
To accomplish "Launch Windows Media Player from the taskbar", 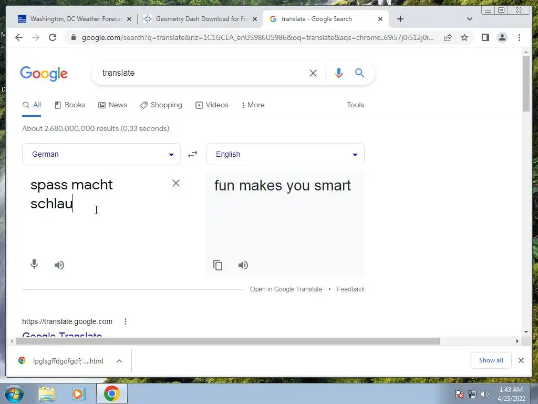I will click(78, 394).
